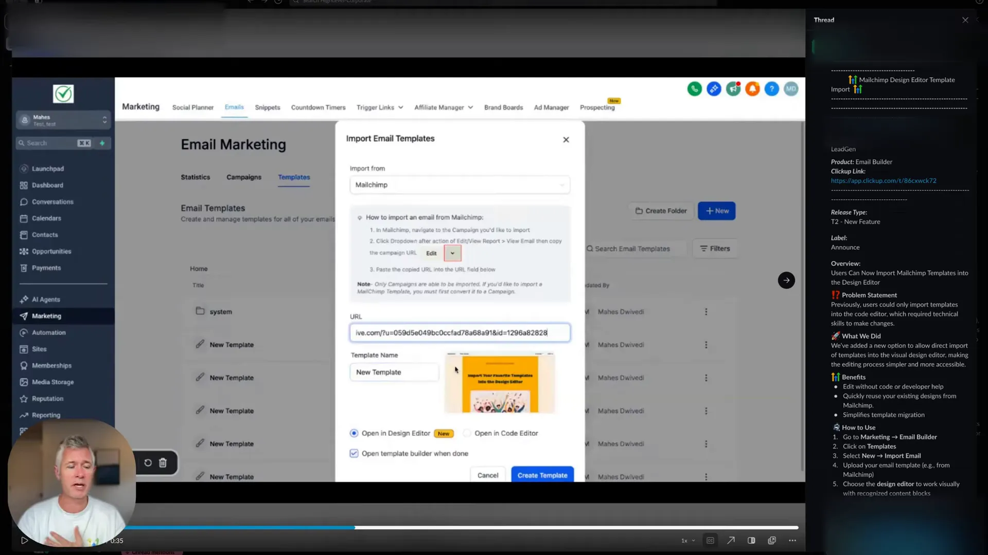The height and width of the screenshot is (555, 988).
Task: Click the blue + New button
Action: click(x=717, y=211)
